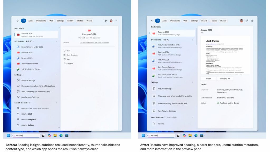Click the scroll-down arrow of the Before results list
Image resolution: width=270 pixels, height=152 pixels.
point(59,128)
